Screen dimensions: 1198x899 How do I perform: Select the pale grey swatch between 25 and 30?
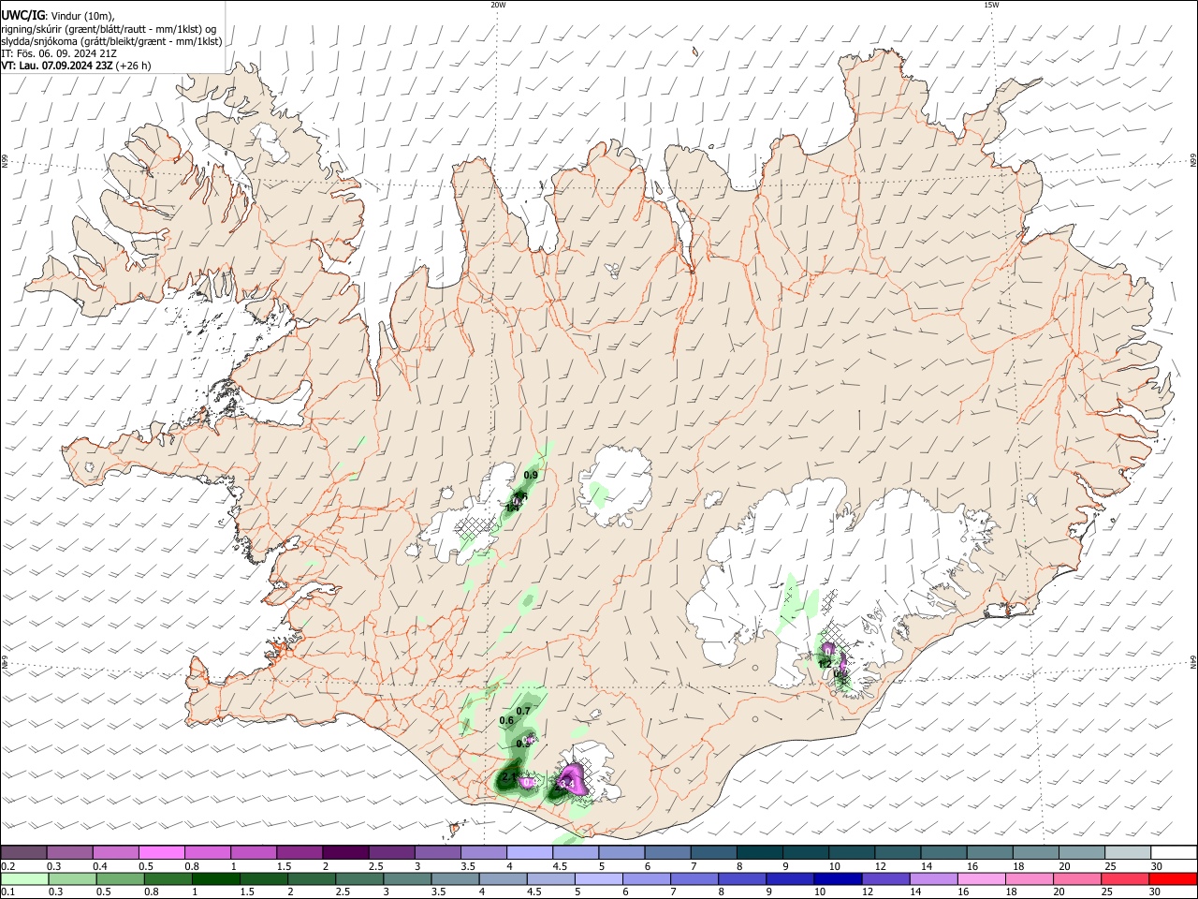[x=1128, y=853]
